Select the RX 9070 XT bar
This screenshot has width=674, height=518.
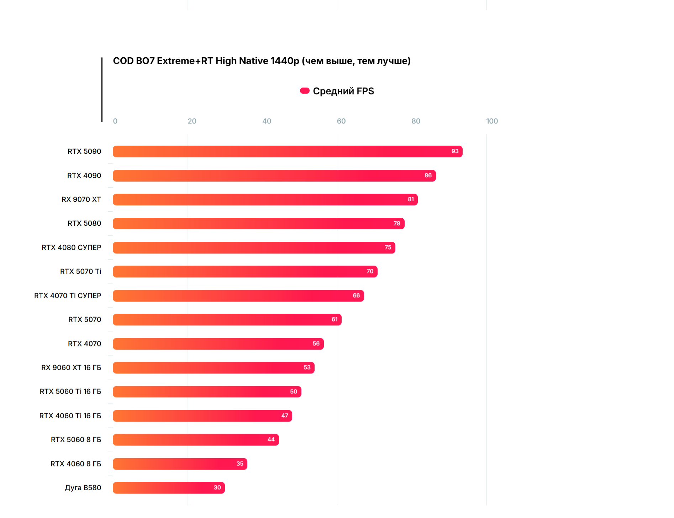click(265, 199)
